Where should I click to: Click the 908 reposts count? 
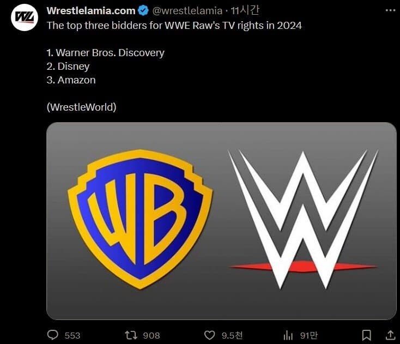coord(151,335)
